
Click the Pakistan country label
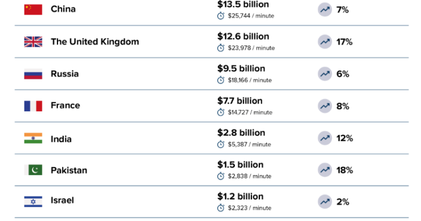pyautogui.click(x=69, y=170)
